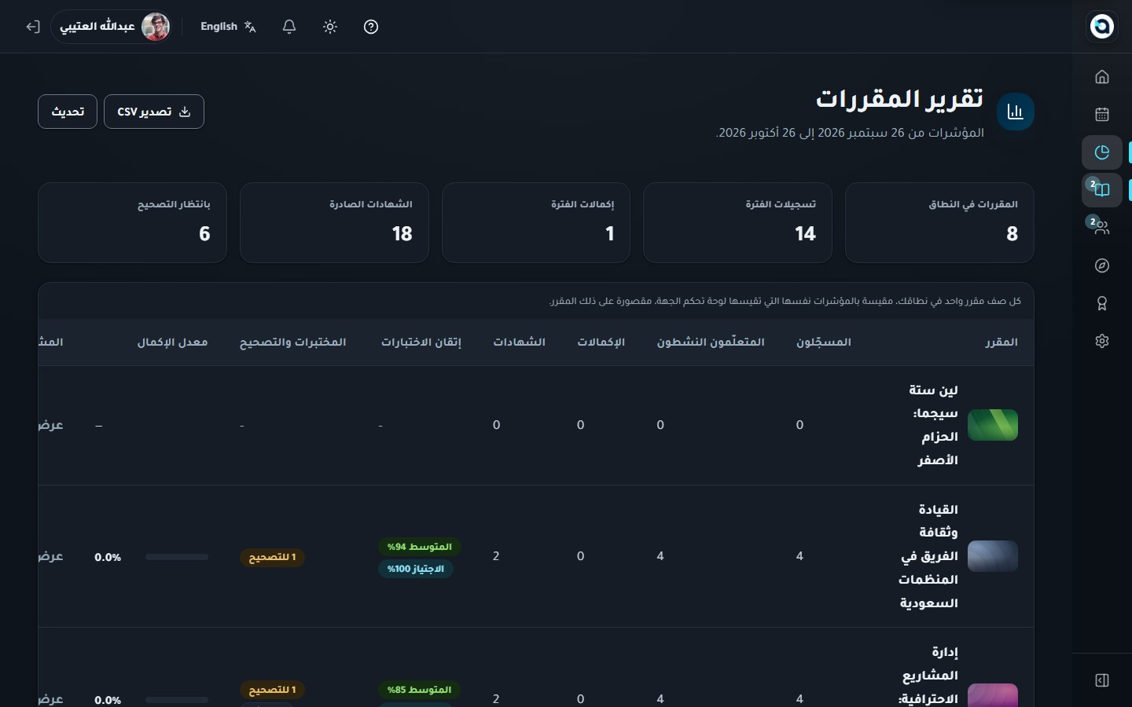This screenshot has width=1132, height=707.
Task: Open notifications bell
Action: tap(289, 27)
